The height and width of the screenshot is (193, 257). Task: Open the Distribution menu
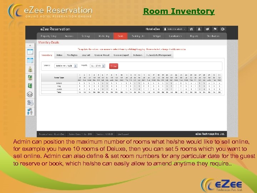click(213, 36)
